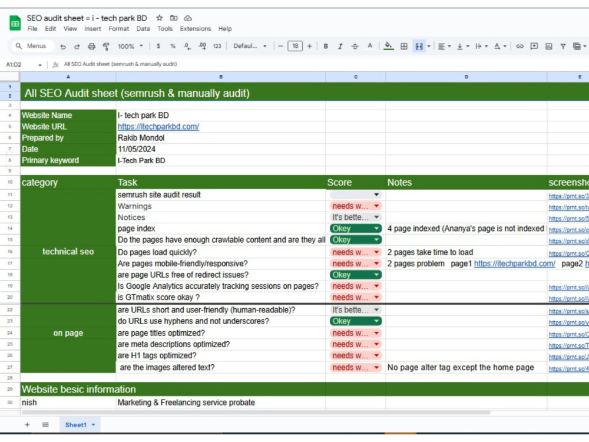Open the table views icon
This screenshot has width=589, height=442.
coord(577,46)
